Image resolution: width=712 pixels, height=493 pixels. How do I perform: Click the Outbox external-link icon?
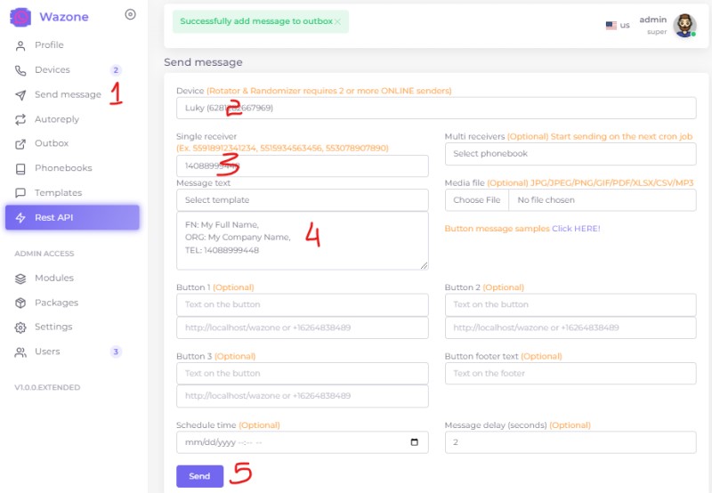[x=20, y=144]
